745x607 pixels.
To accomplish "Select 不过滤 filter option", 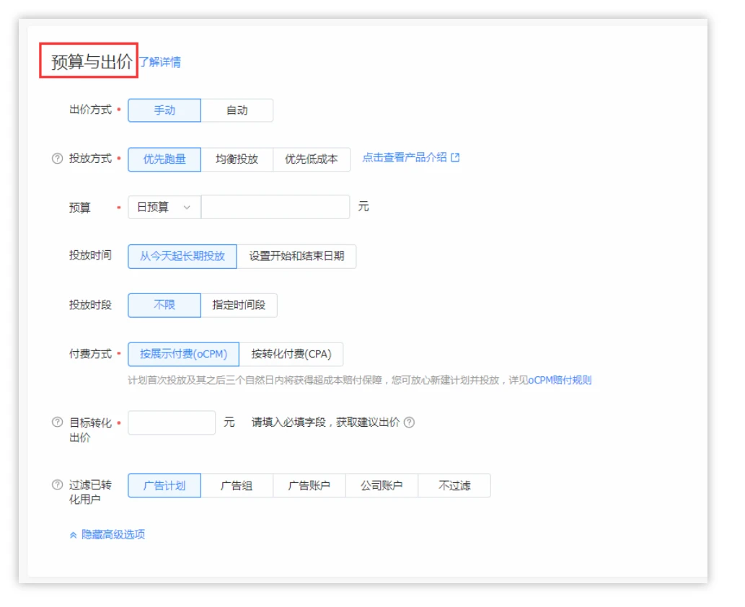I will pyautogui.click(x=454, y=485).
